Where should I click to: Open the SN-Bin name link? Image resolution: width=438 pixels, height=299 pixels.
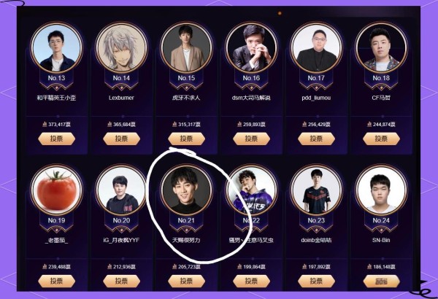[381, 240]
